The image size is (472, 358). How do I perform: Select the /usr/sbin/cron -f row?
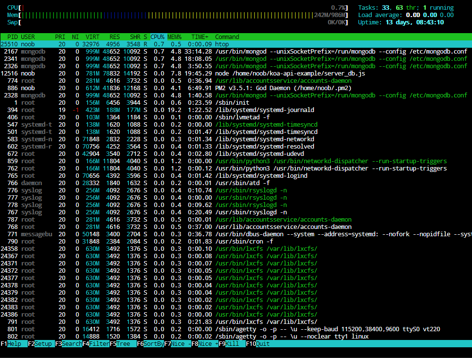pos(236,242)
